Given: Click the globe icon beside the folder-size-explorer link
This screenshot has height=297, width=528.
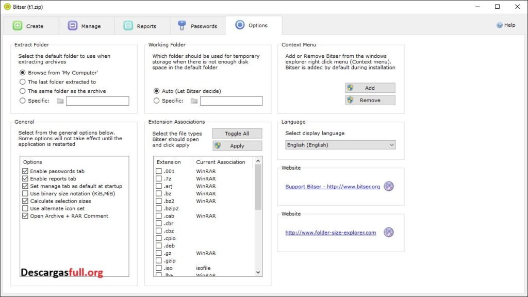Looking at the screenshot, I should pyautogui.click(x=388, y=232).
